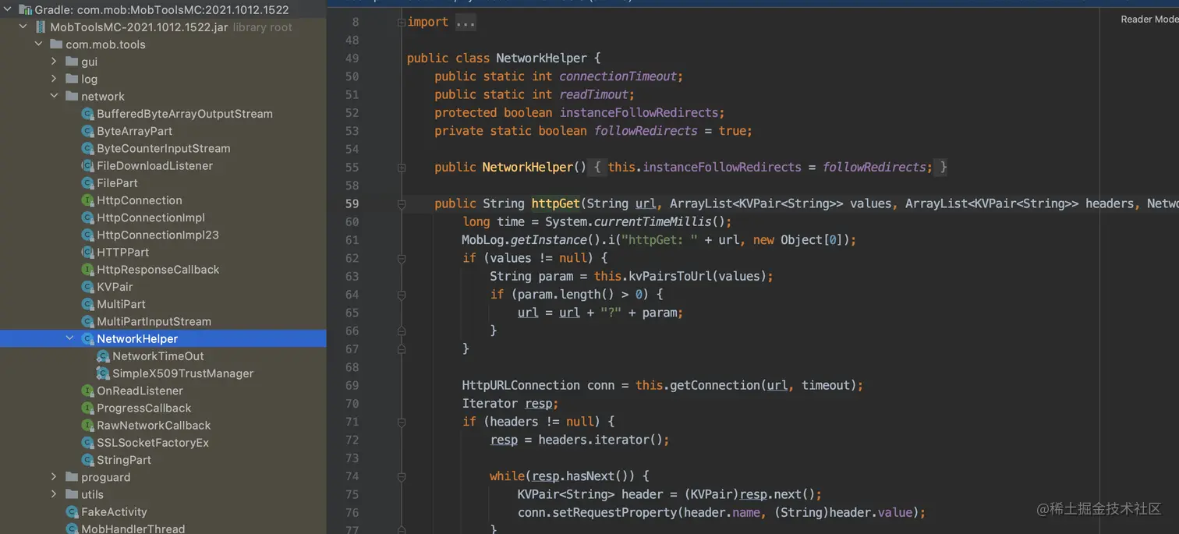The height and width of the screenshot is (534, 1179).
Task: Fold the param.length if block at line 64
Action: [402, 295]
